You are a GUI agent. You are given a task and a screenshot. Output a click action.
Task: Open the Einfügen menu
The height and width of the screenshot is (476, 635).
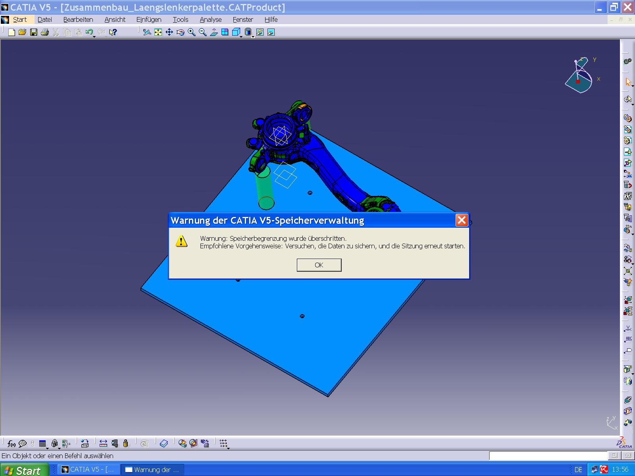[149, 19]
